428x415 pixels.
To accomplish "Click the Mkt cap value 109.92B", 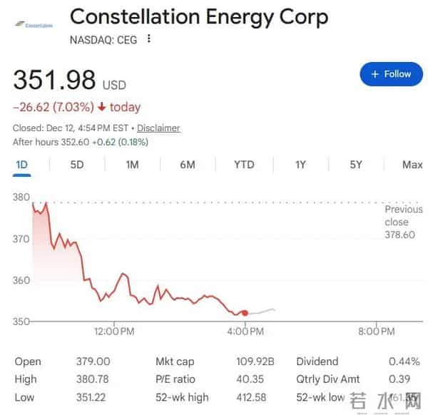I will [x=255, y=362].
